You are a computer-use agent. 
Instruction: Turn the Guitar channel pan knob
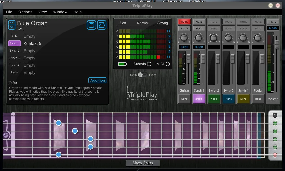coord(184,38)
